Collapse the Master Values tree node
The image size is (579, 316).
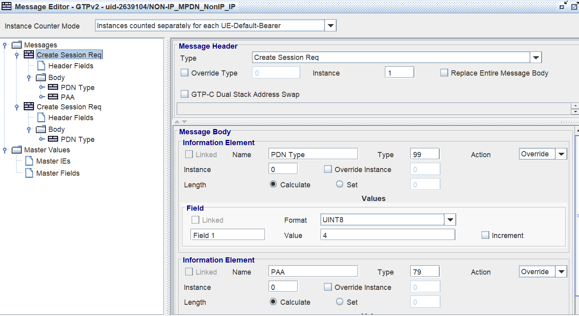pos(5,150)
